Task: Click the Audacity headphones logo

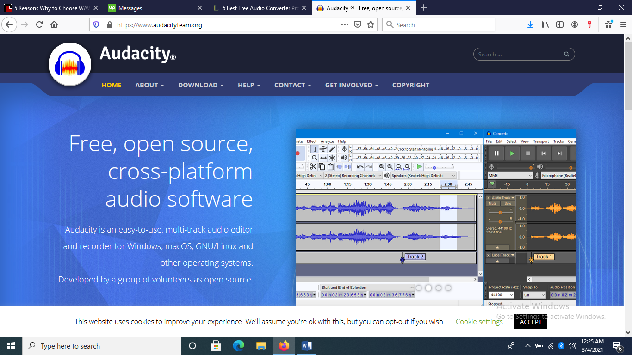Action: 70,64
